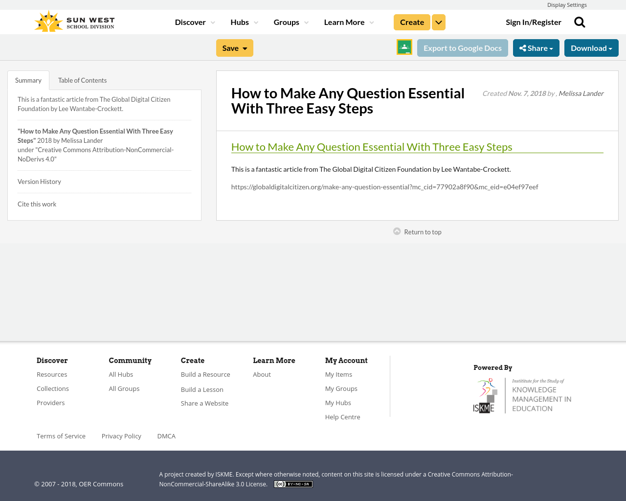View the Version History

pos(39,181)
